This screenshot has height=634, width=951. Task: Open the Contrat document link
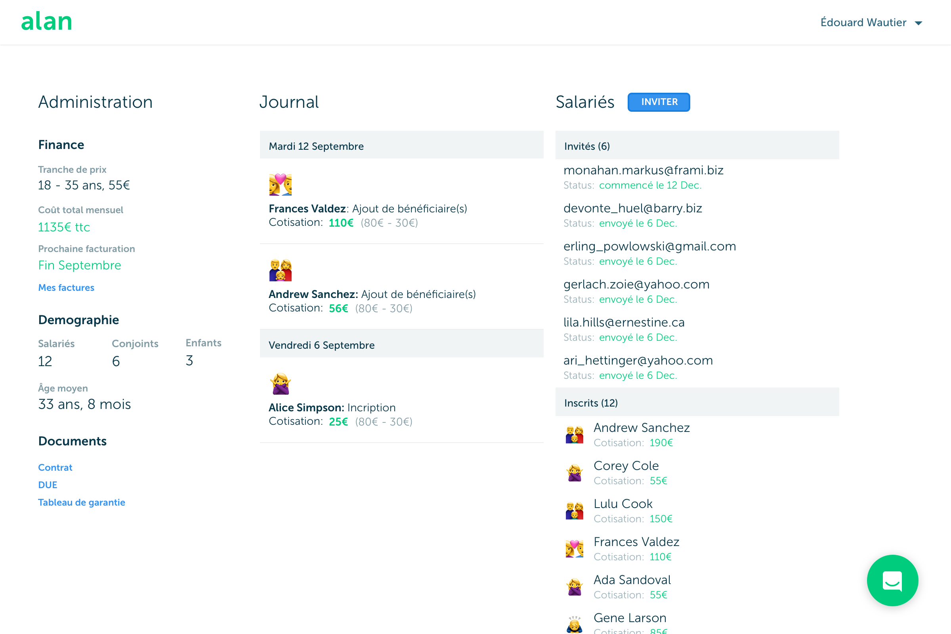click(x=55, y=468)
